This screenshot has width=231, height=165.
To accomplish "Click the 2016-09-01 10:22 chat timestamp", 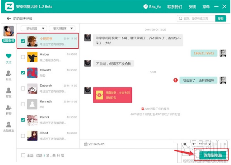I will coord(155,30).
